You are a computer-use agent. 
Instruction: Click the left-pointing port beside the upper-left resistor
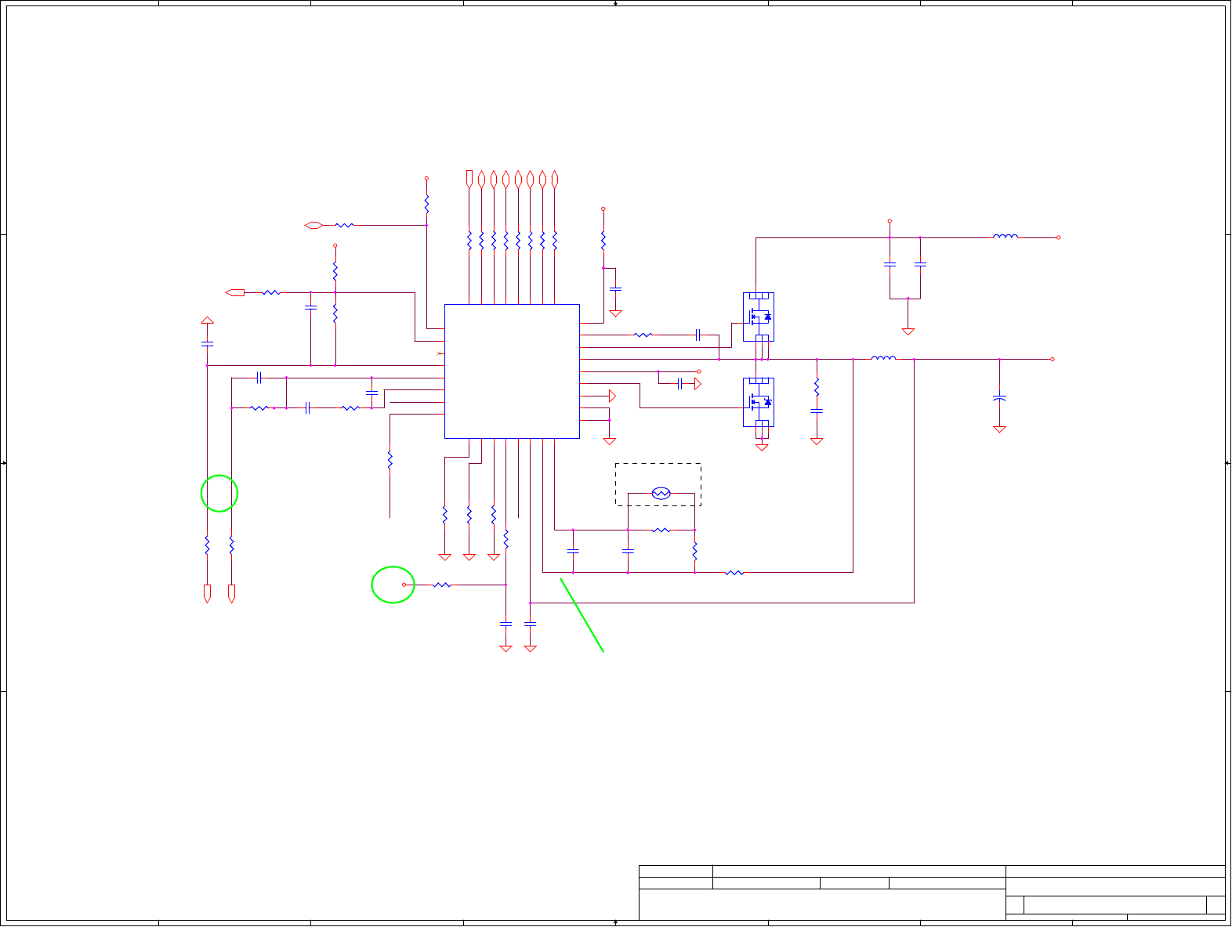[235, 292]
